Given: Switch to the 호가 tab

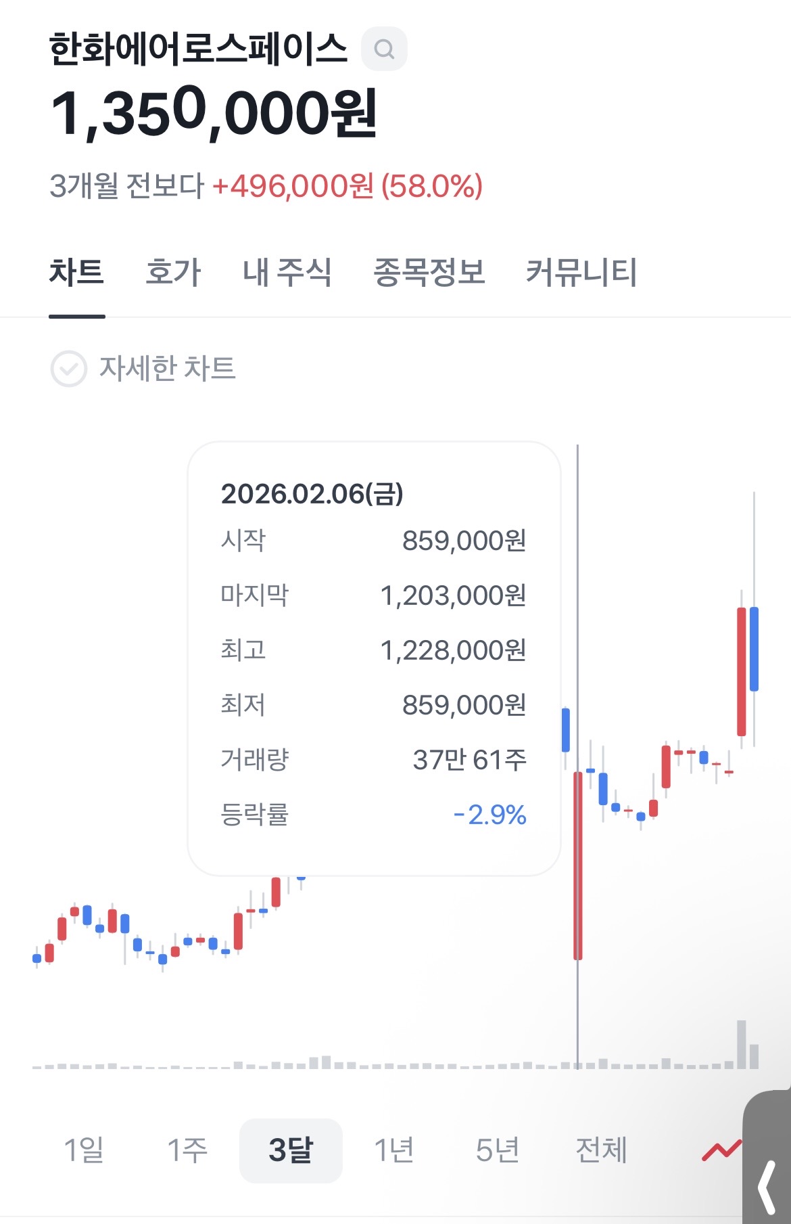Looking at the screenshot, I should click(173, 273).
